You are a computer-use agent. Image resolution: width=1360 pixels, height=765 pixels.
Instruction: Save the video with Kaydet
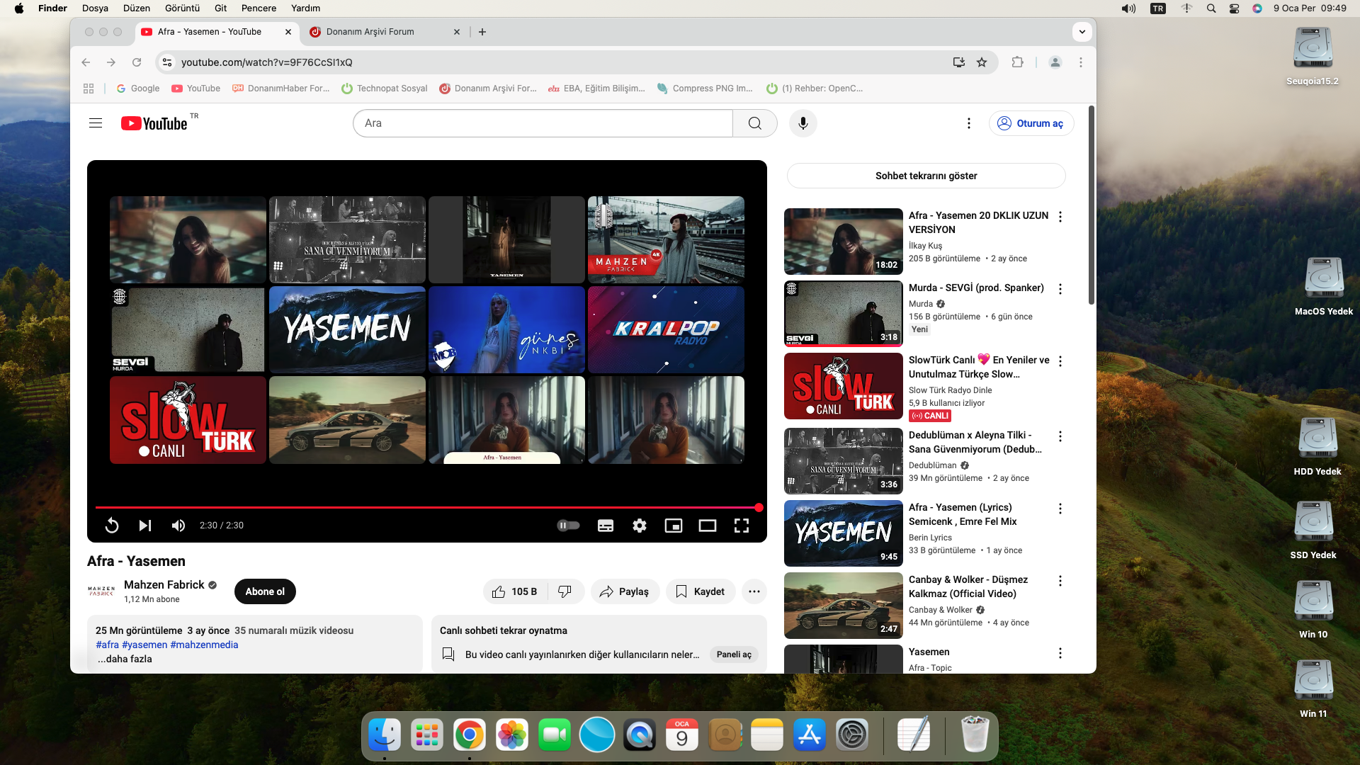pyautogui.click(x=701, y=591)
